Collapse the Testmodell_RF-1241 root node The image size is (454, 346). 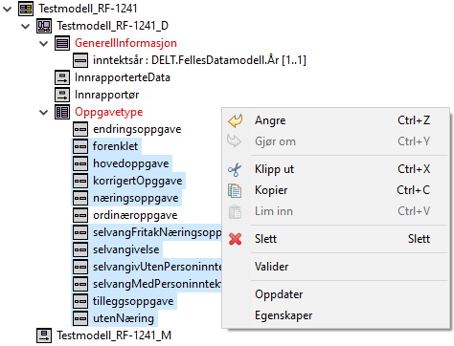click(8, 9)
